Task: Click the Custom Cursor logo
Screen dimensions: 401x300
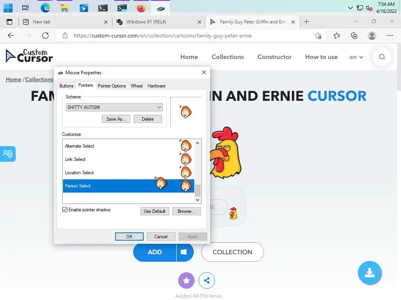Action: coord(29,56)
